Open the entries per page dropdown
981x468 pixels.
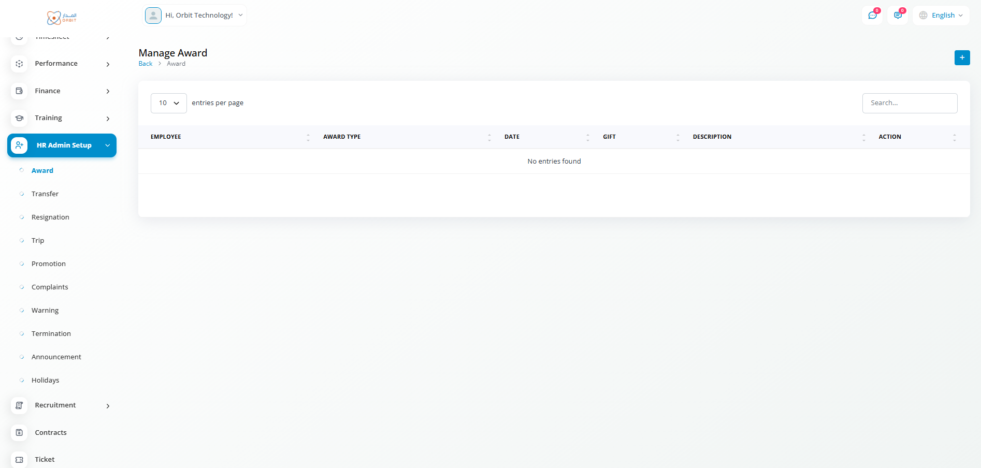coord(168,103)
